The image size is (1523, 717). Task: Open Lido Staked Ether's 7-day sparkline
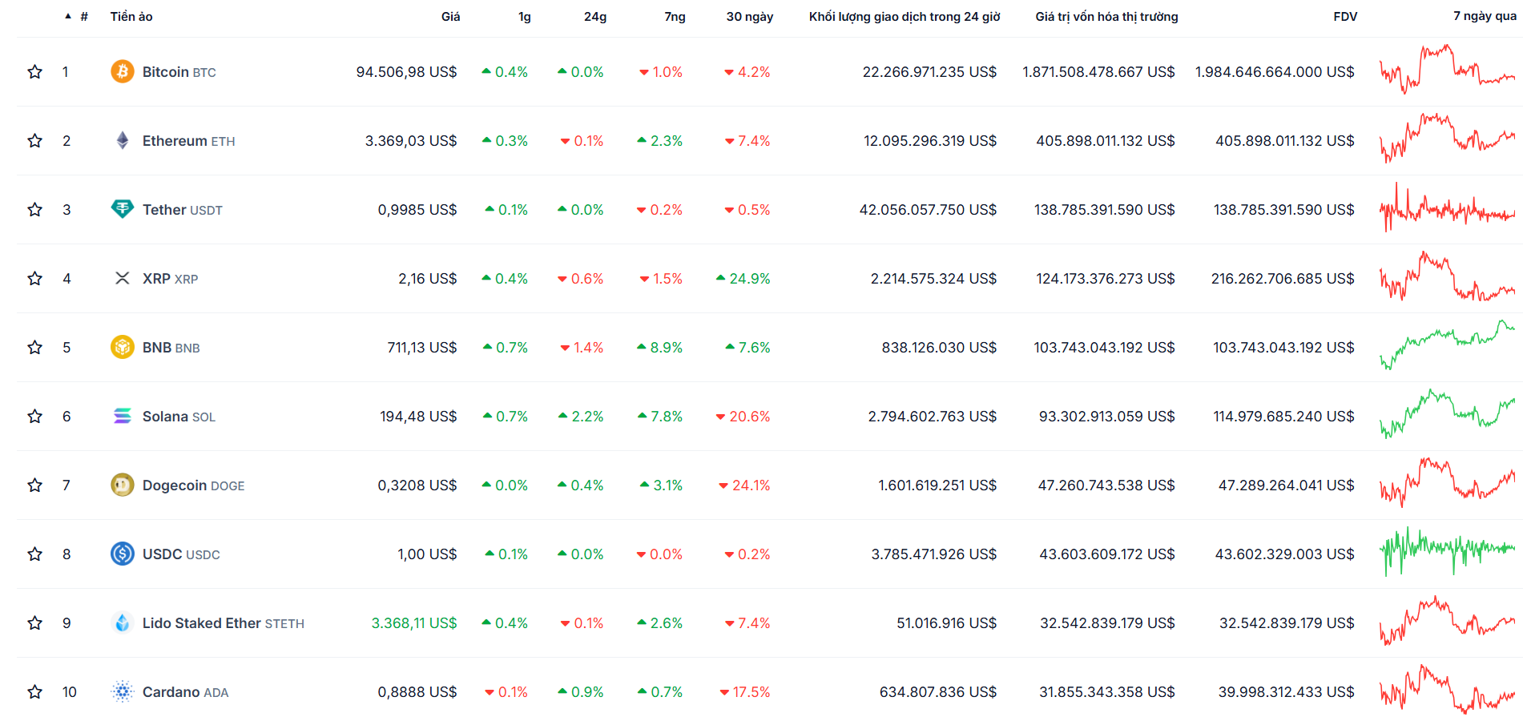click(1447, 621)
